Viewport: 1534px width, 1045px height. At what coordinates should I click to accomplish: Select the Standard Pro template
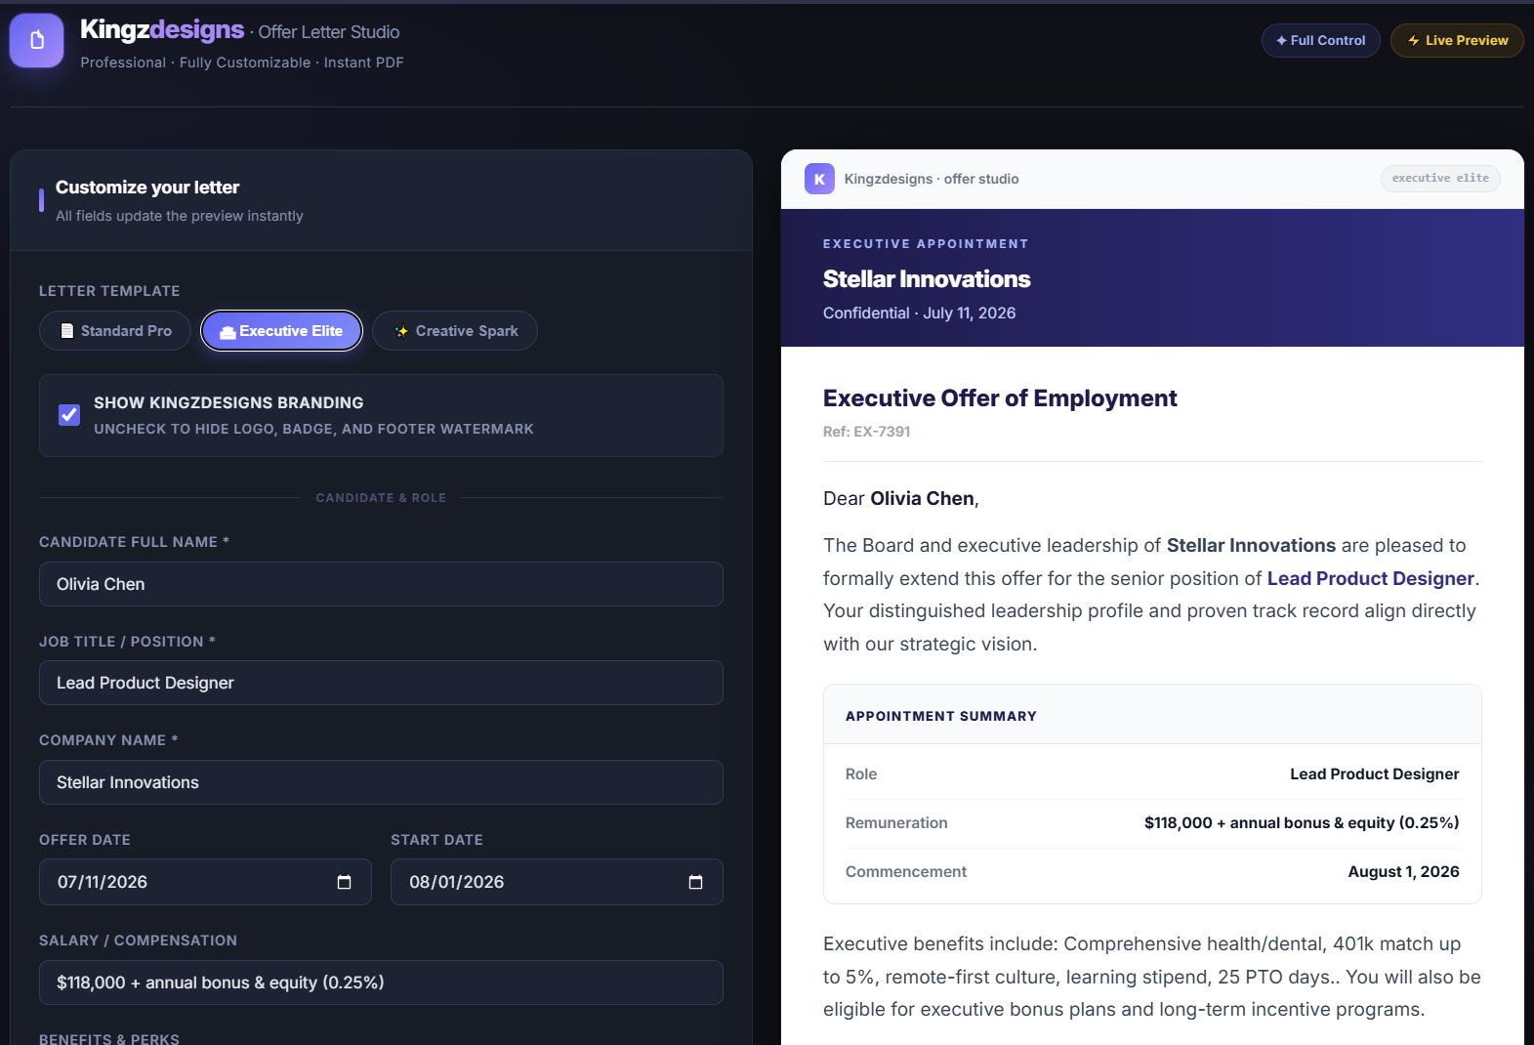point(115,331)
